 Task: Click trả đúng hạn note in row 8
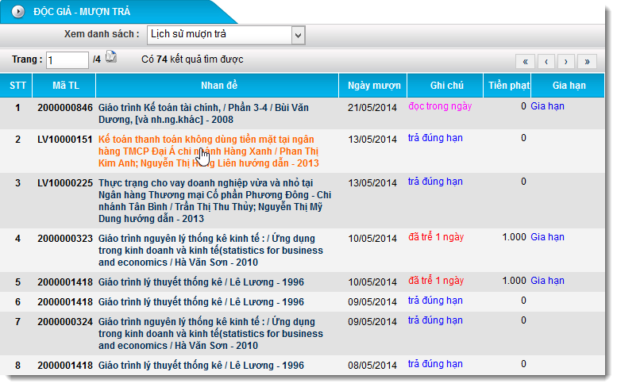435,364
